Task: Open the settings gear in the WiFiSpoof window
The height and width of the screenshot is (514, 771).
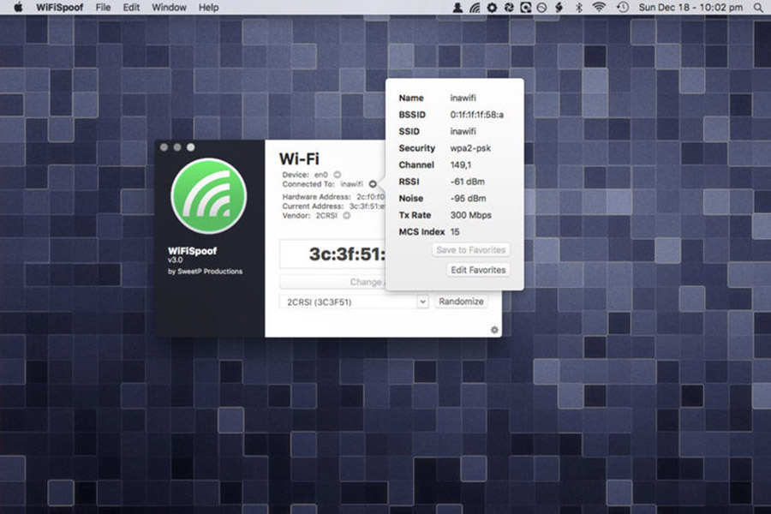Action: (494, 330)
